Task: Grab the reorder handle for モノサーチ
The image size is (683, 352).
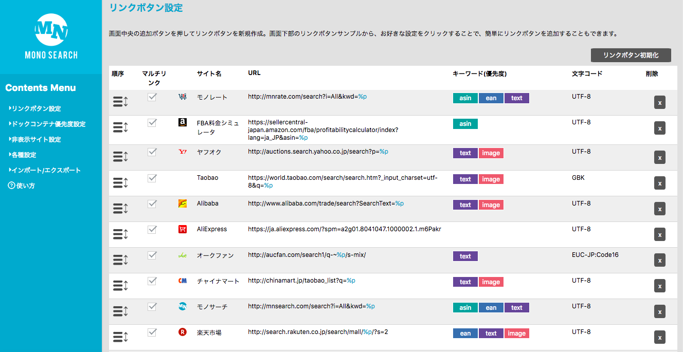Action: pos(120,311)
